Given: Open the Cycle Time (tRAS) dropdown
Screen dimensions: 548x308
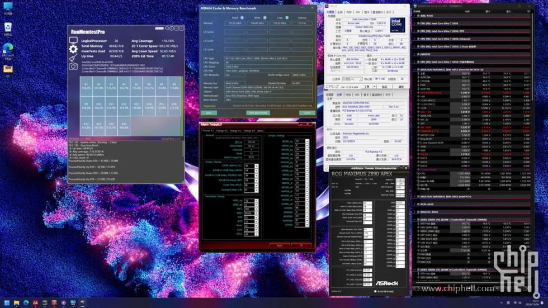Looking at the screenshot, I should [x=256, y=185].
